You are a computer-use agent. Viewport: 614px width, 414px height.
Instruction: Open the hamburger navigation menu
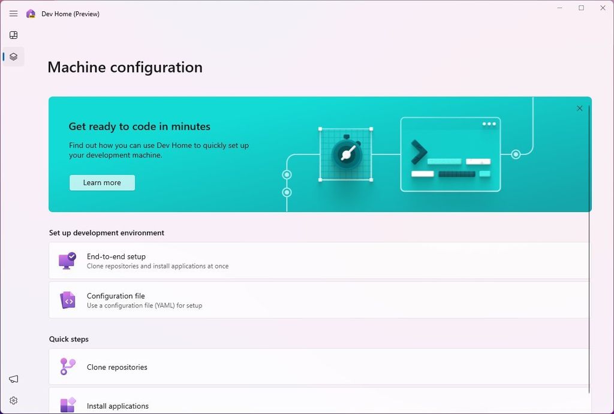pyautogui.click(x=13, y=14)
